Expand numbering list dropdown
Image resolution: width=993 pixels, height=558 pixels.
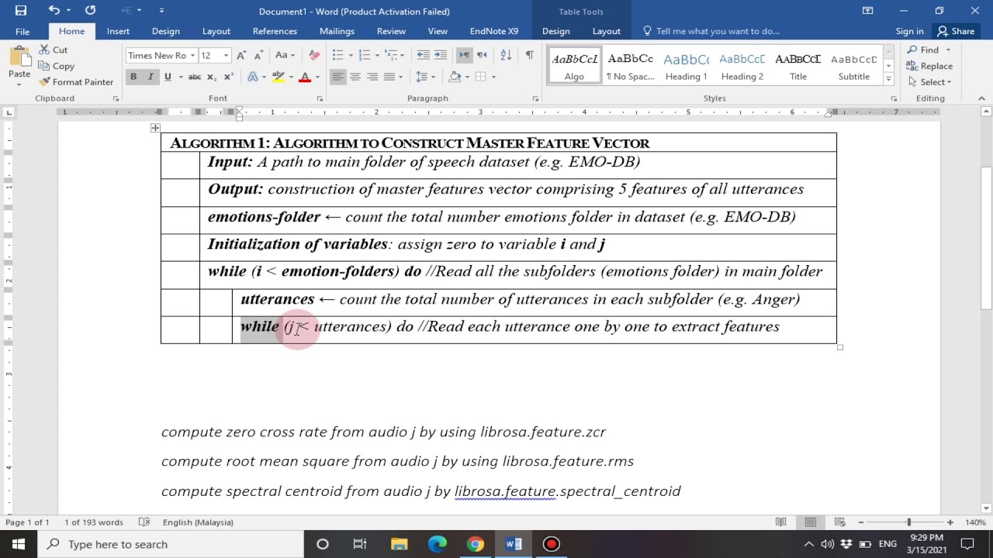pyautogui.click(x=377, y=55)
